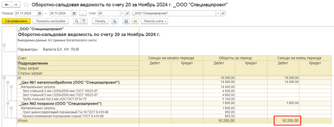Image resolution: width=334 pixels, height=127 pixels.
Task: Click the Find next icon
Action: point(84,21)
